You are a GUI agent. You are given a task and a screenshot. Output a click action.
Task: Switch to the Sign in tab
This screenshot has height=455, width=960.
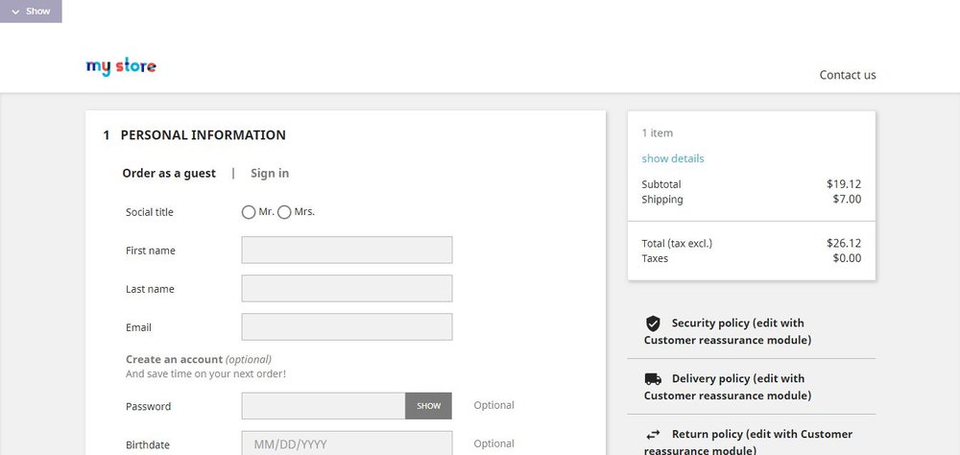[x=270, y=174]
